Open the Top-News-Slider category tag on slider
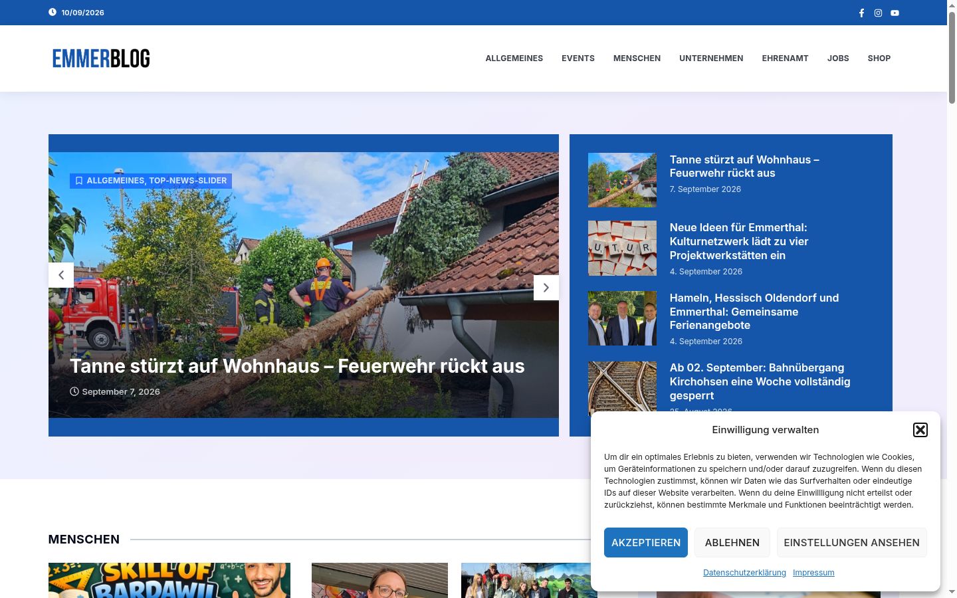 click(188, 181)
